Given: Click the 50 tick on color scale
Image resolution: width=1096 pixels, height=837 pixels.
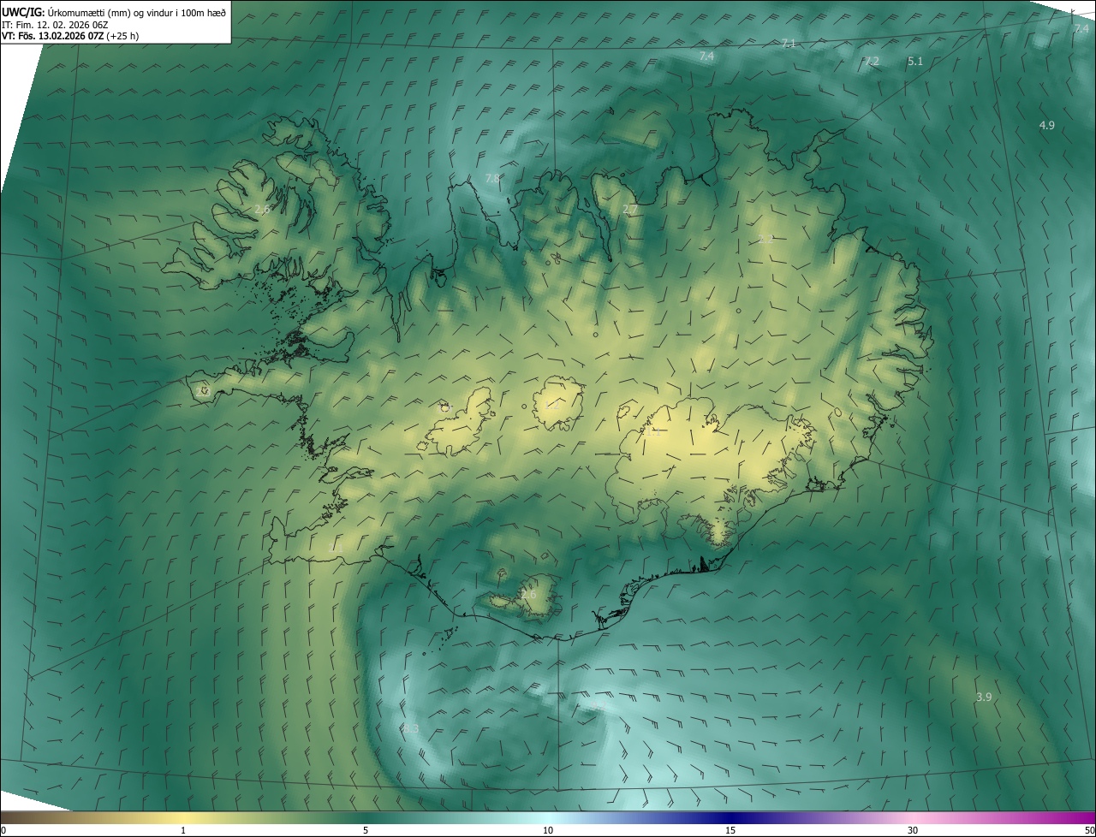Looking at the screenshot, I should (x=1089, y=830).
